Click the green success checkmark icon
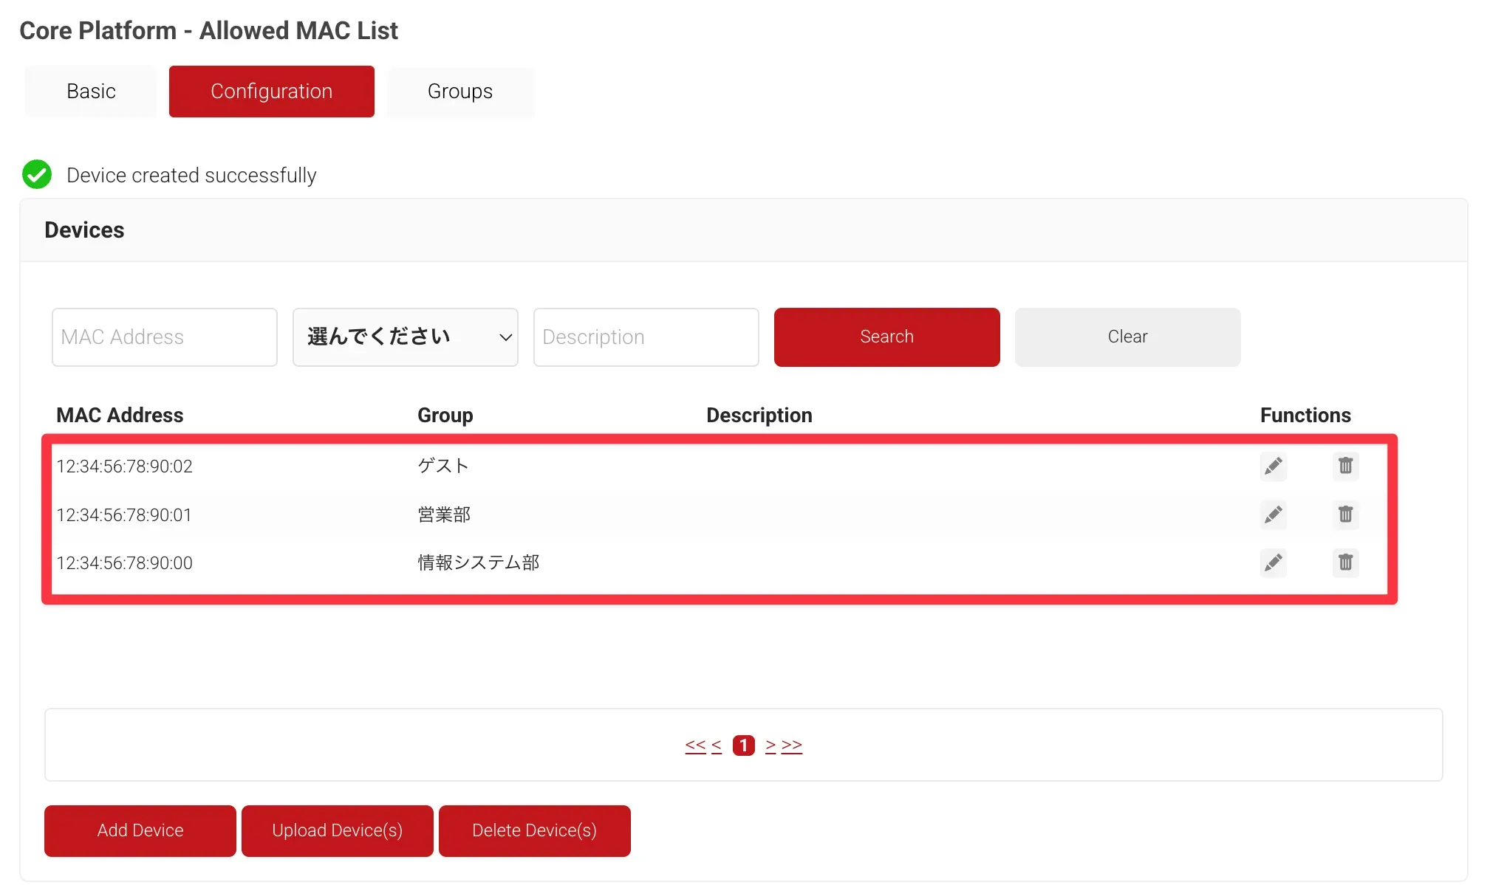The width and height of the screenshot is (1490, 885). click(37, 175)
